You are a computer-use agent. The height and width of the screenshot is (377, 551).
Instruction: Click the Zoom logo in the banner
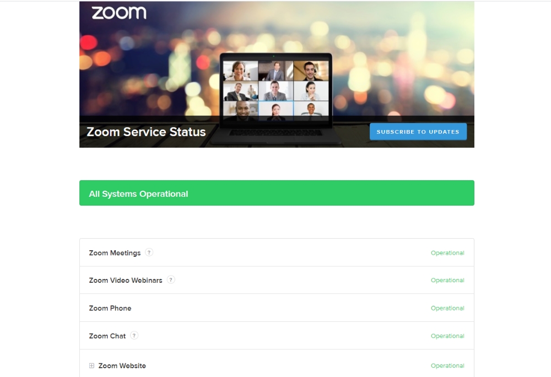tap(119, 13)
